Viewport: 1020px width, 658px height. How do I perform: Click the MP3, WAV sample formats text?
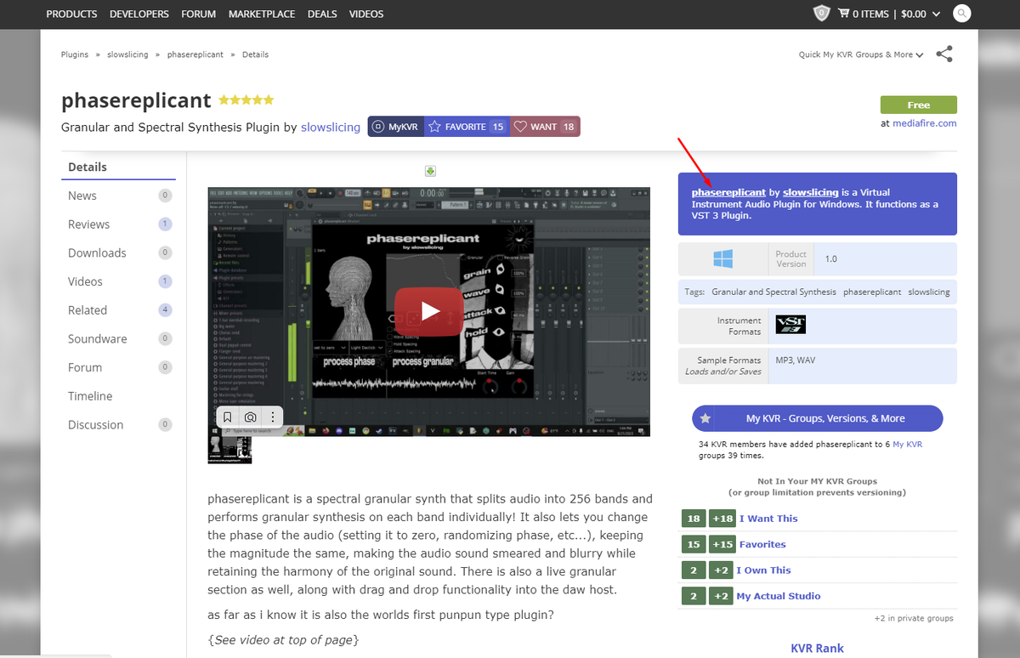(795, 360)
